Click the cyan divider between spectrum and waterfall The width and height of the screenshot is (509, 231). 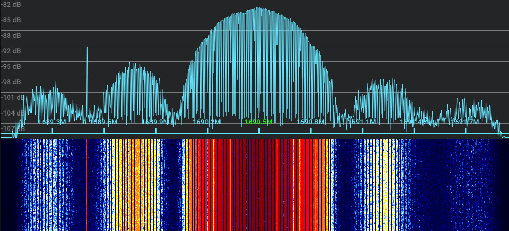pyautogui.click(x=254, y=134)
